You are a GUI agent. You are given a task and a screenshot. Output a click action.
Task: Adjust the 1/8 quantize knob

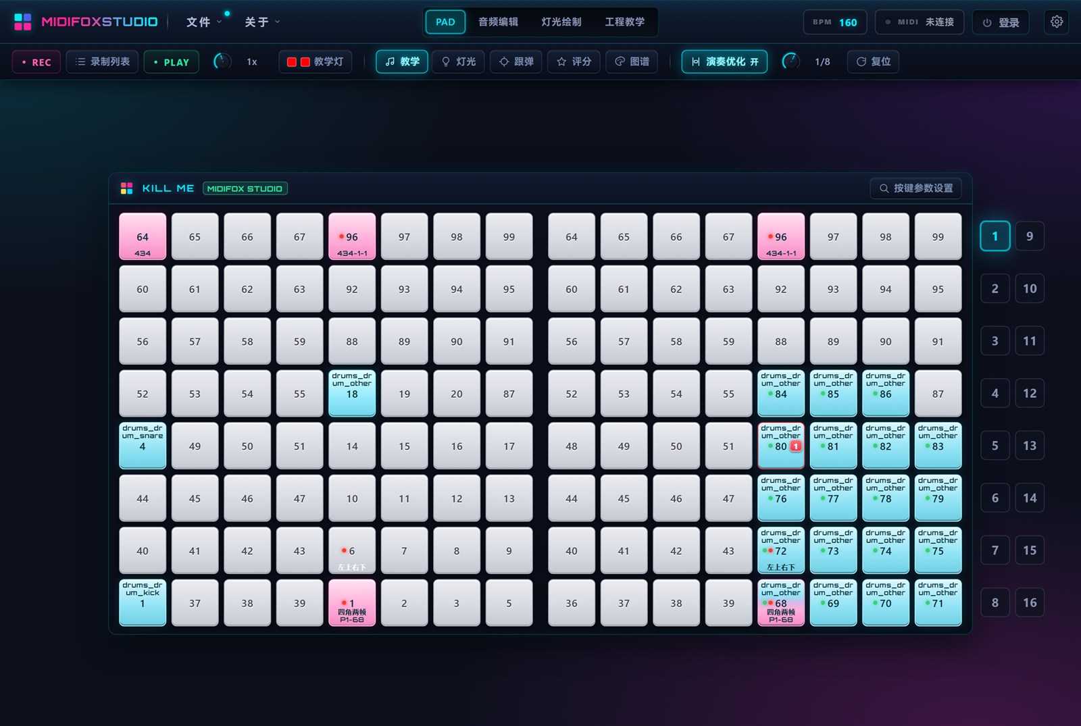pos(790,61)
